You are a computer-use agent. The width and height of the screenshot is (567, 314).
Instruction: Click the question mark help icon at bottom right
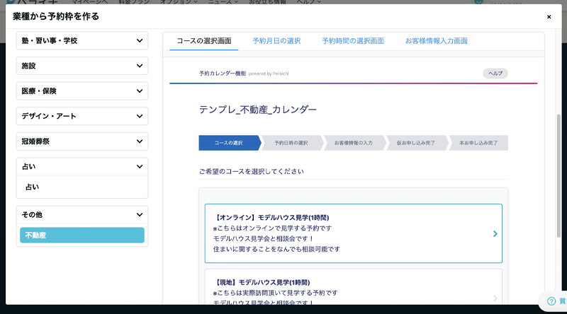pos(551,301)
